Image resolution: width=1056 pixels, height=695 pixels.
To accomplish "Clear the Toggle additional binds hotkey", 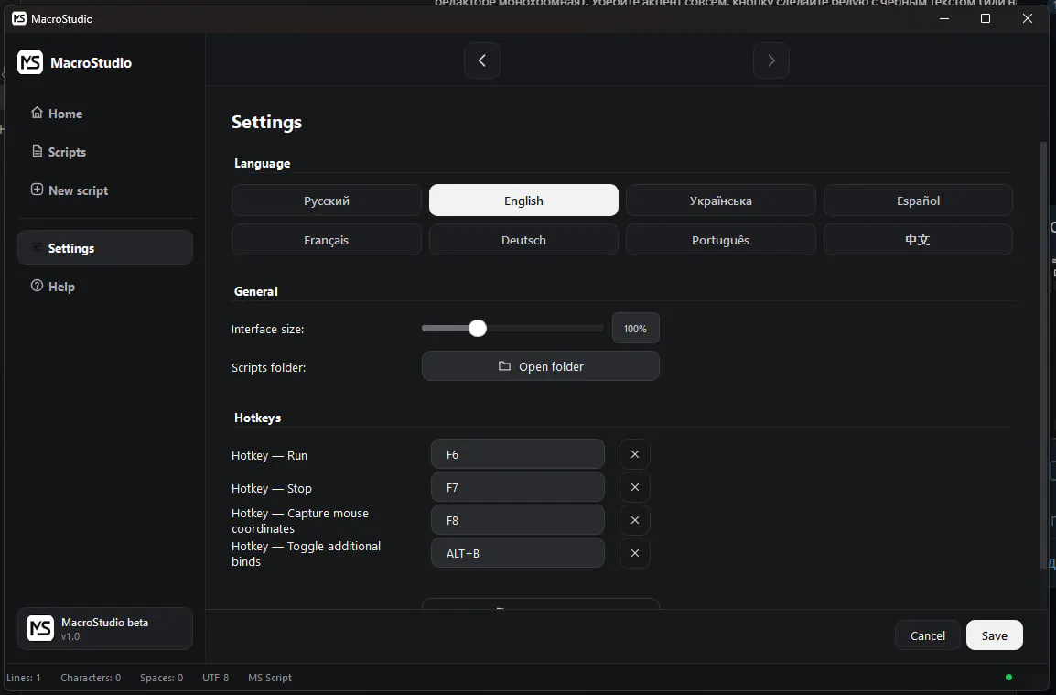I will pyautogui.click(x=634, y=553).
